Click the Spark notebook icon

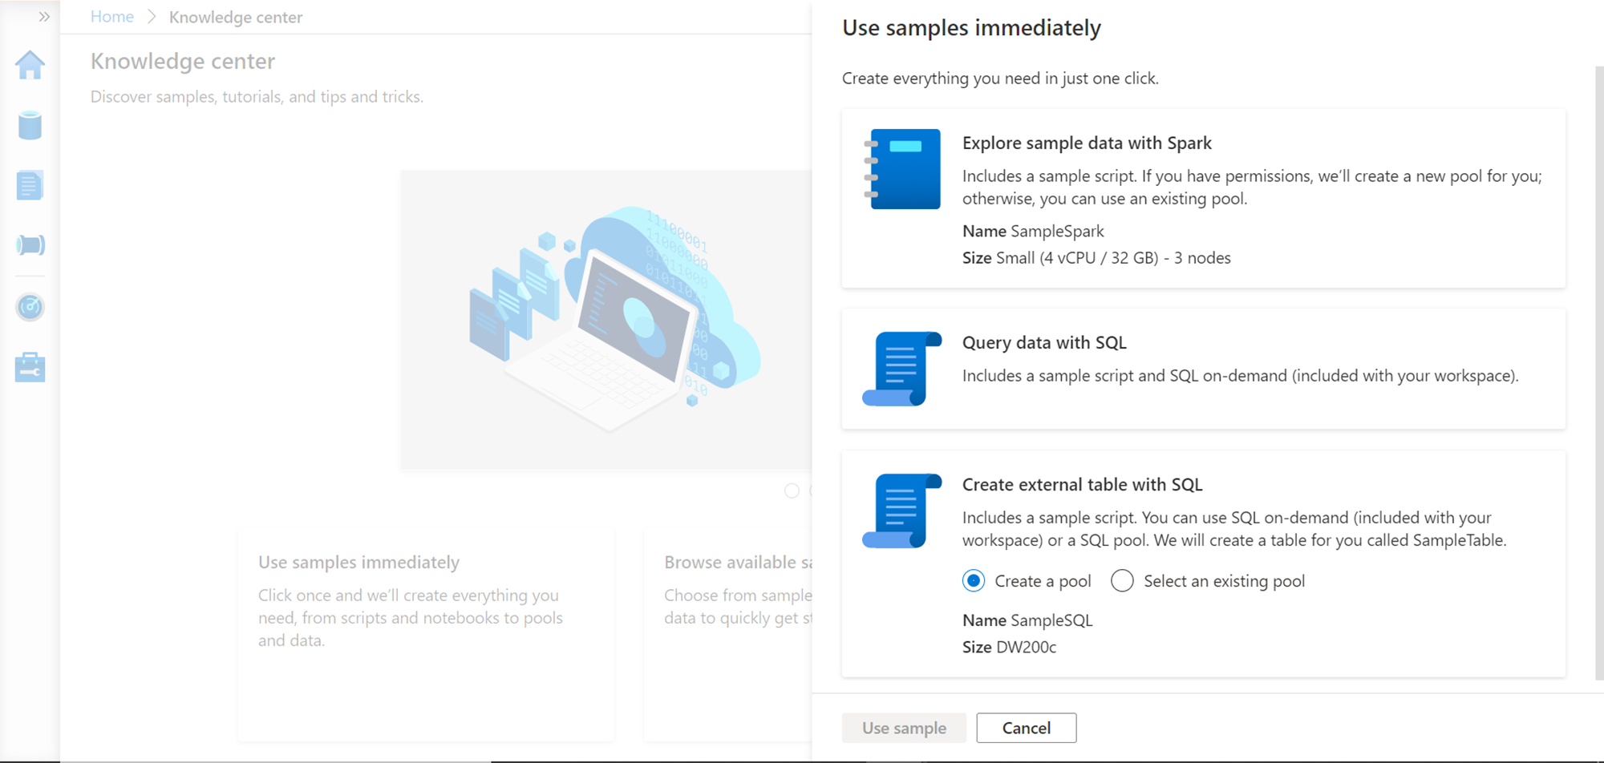[902, 169]
